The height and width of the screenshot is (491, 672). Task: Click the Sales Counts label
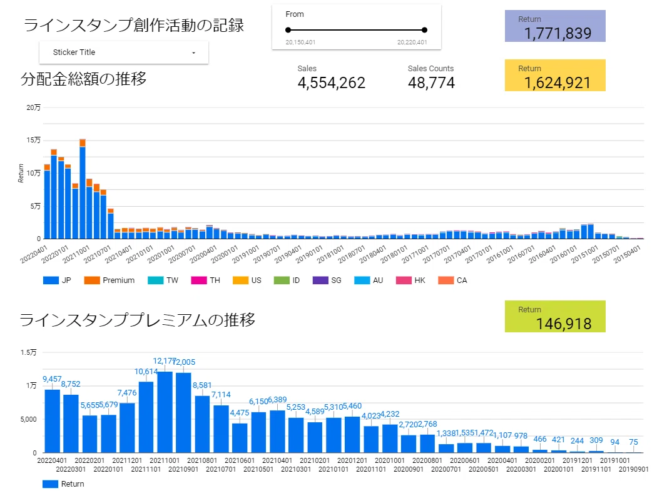430,69
